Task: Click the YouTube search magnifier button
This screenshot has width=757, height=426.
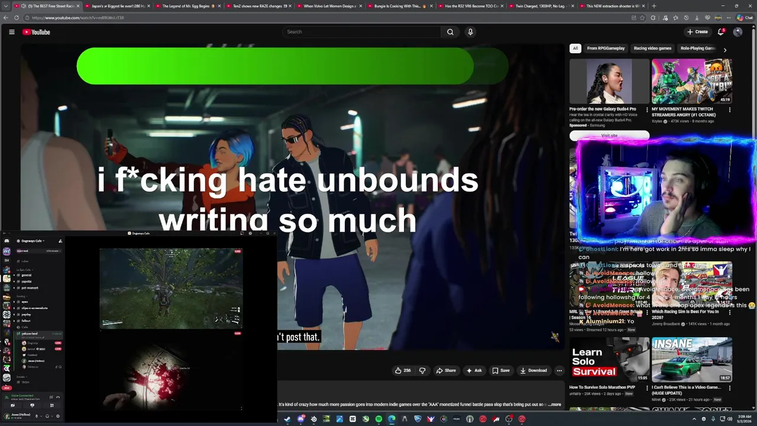Action: pos(450,32)
